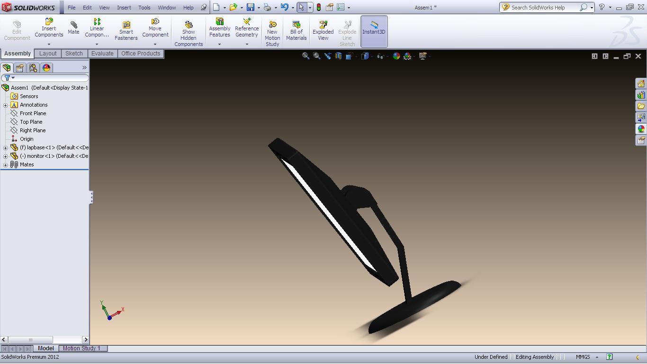This screenshot has height=364, width=647.
Task: Expand the Annotations tree node
Action: tap(5, 105)
